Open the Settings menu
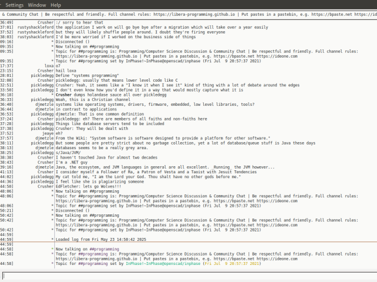The height and width of the screenshot is (282, 377). 14,5
